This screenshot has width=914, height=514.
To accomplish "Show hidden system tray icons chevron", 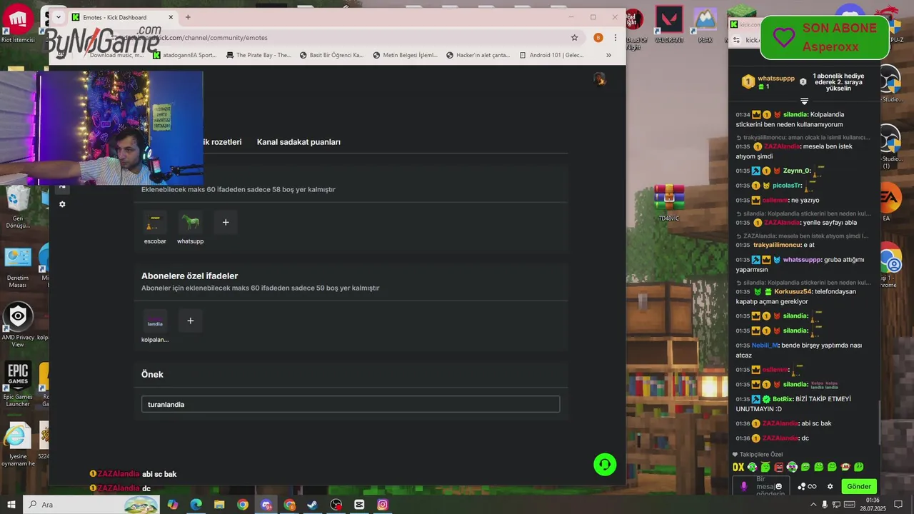I will click(x=813, y=505).
